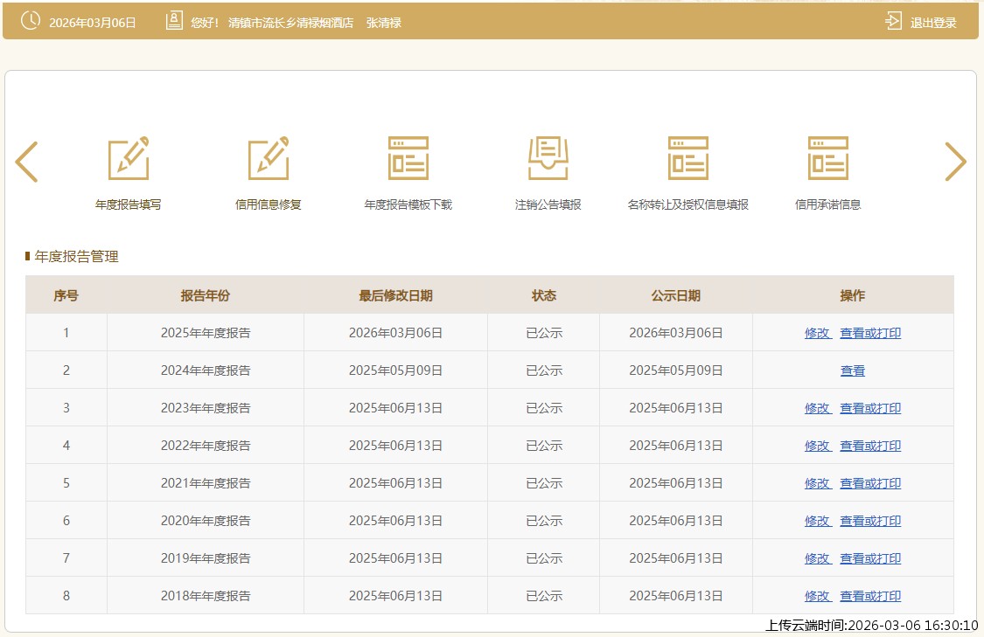
Task: Open 查看或打印 for 2021年度报告
Action: [870, 483]
